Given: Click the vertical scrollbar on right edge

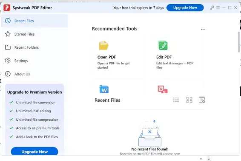Looking at the screenshot, I should point(239,42).
